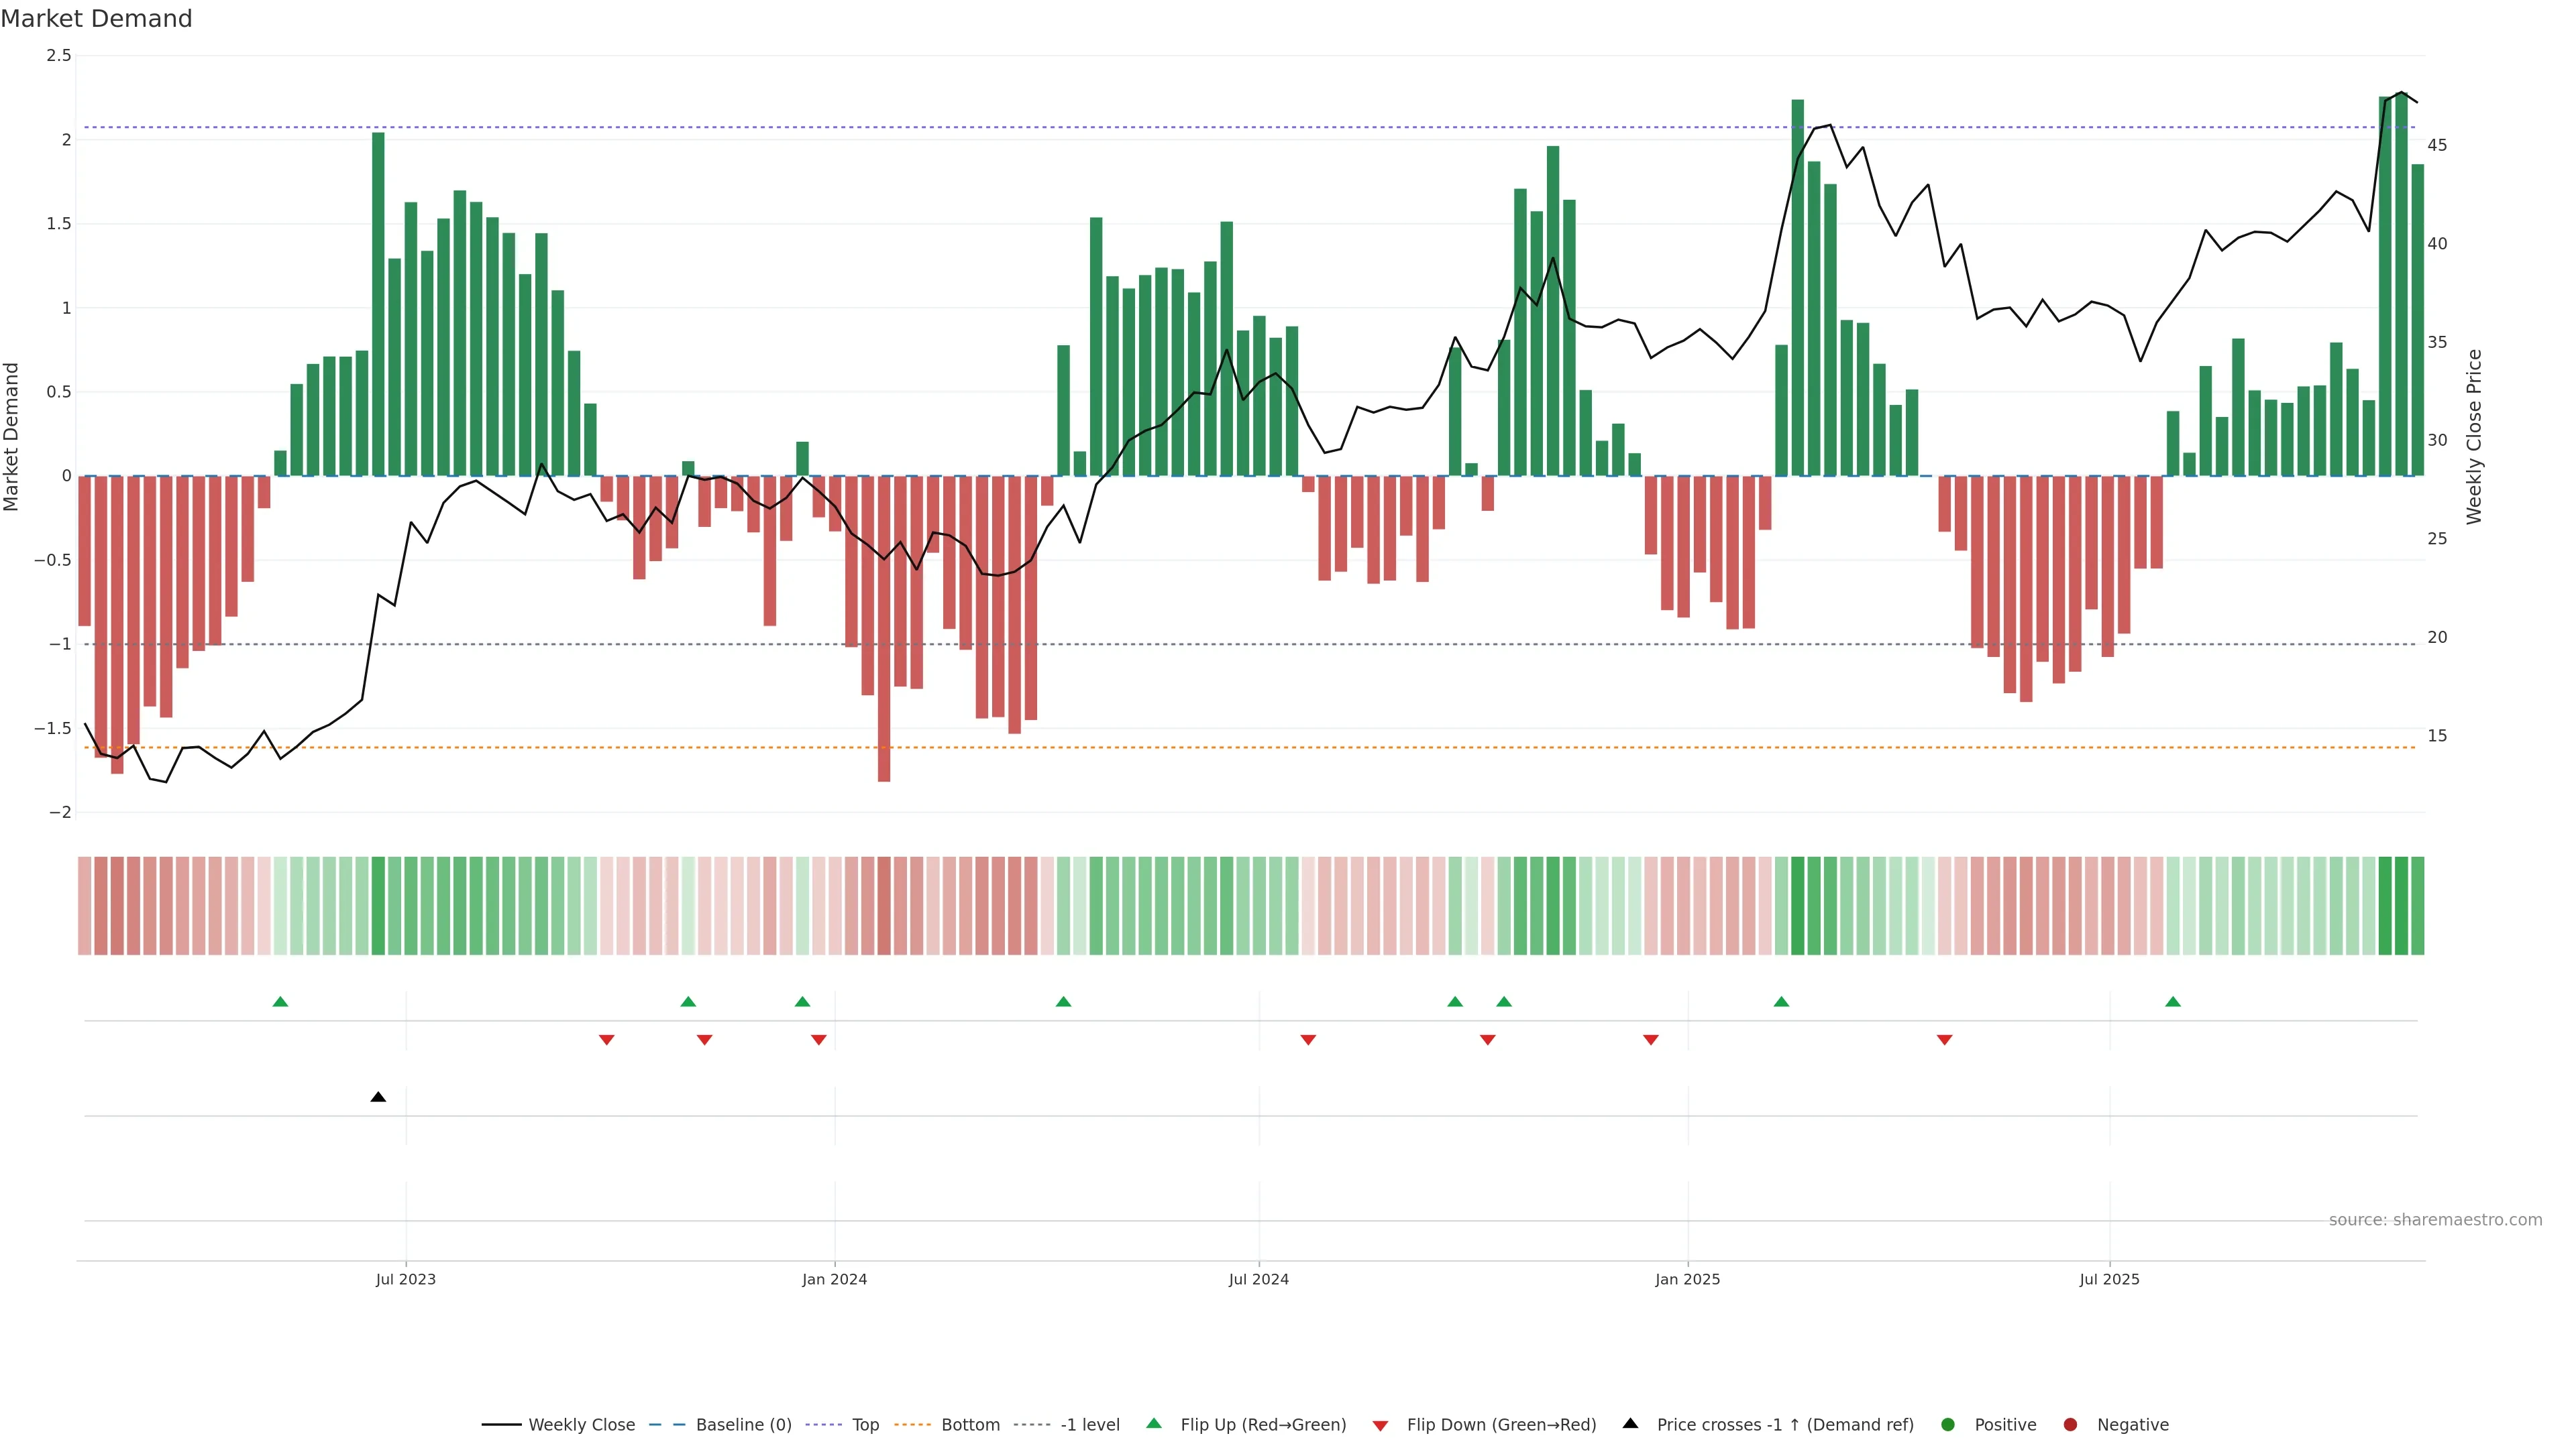
Task: Toggle the Top dotted line legend
Action: click(865, 1425)
